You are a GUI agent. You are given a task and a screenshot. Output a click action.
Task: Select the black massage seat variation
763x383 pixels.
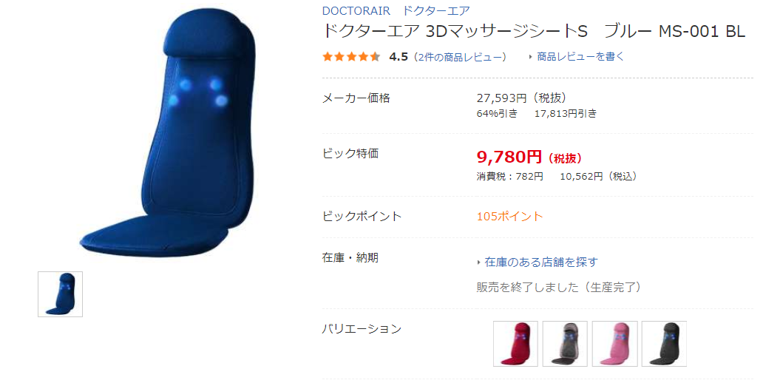coord(664,344)
